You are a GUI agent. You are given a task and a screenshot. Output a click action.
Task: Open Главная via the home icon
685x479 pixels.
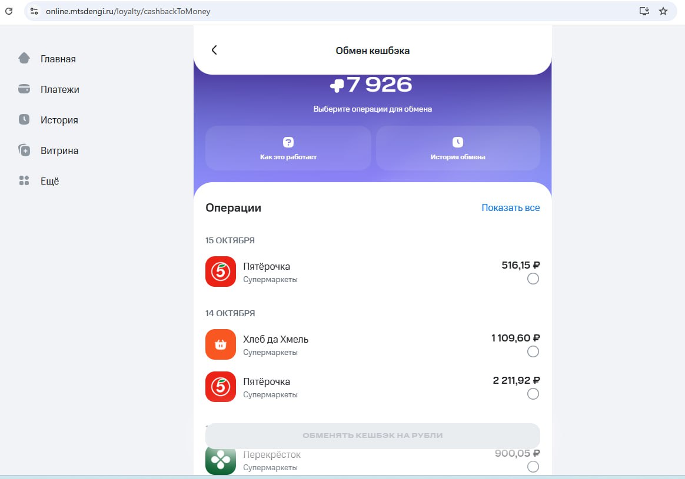pyautogui.click(x=24, y=59)
